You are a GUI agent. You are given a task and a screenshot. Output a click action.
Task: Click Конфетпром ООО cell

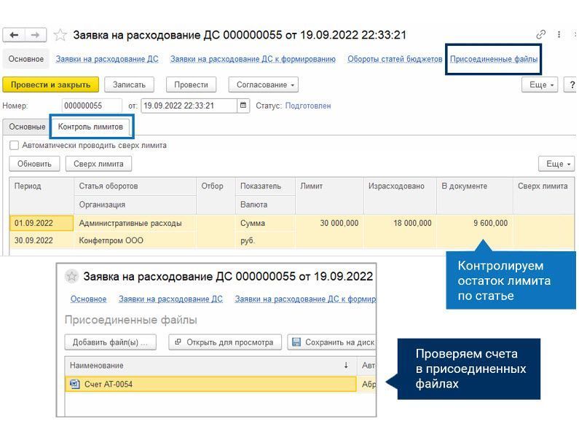click(x=135, y=240)
